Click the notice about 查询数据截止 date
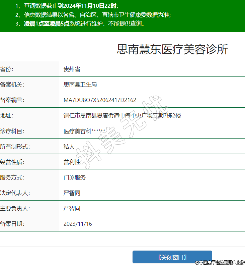 tap(67, 6)
